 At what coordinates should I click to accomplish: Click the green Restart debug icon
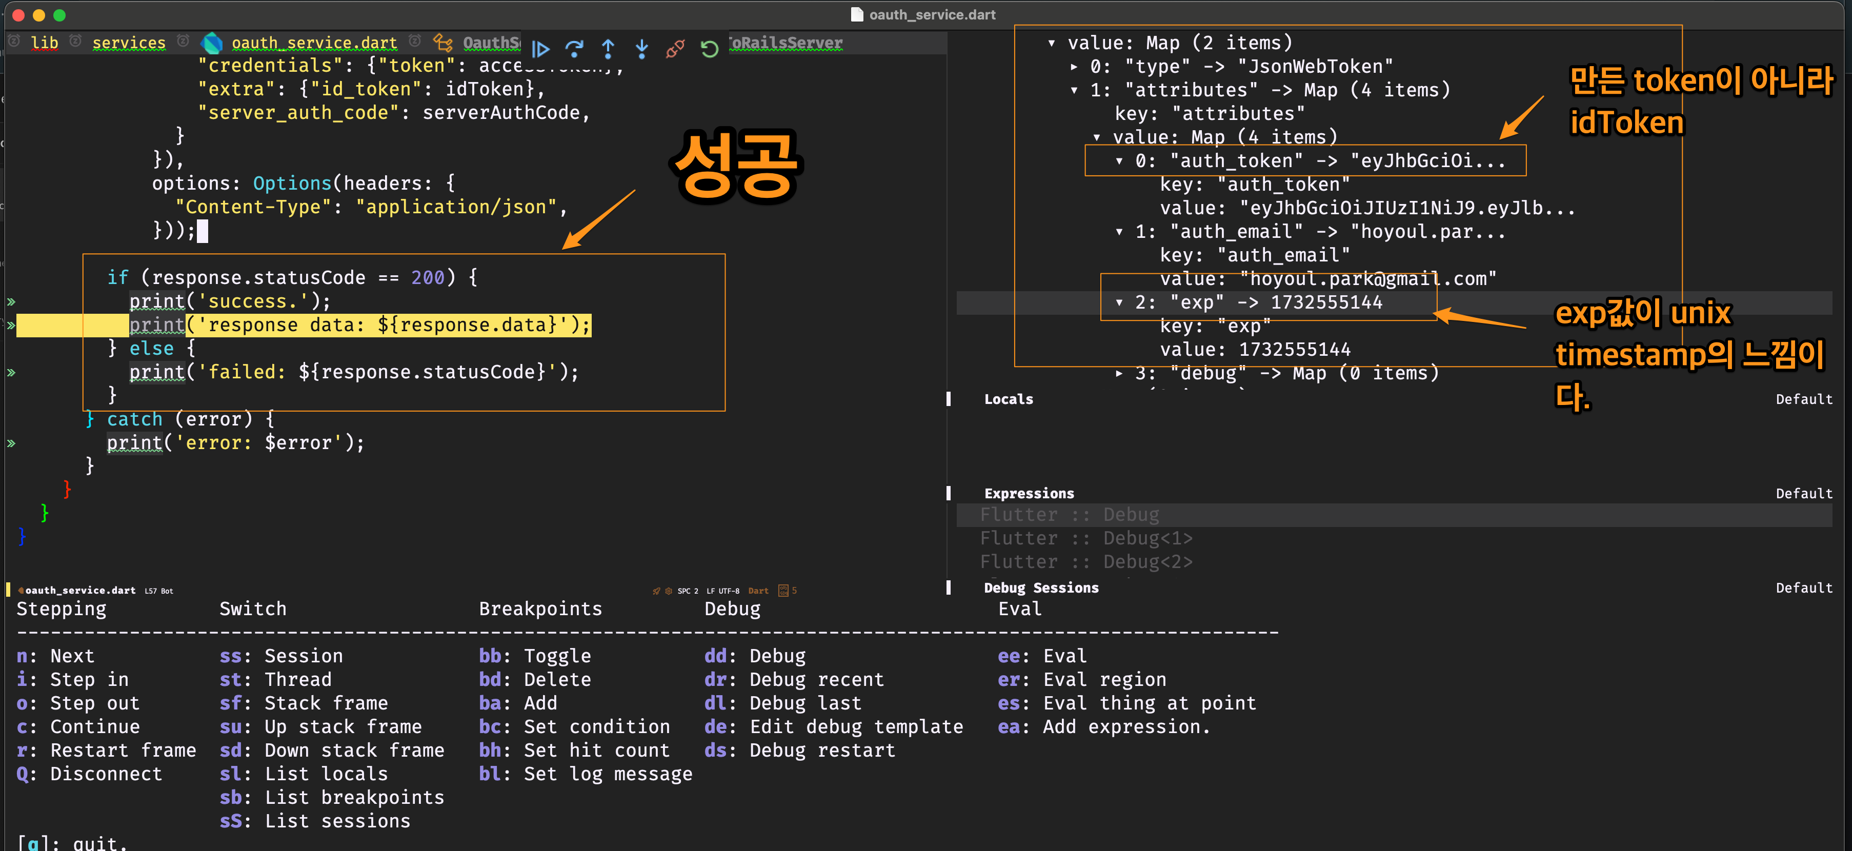(x=710, y=49)
